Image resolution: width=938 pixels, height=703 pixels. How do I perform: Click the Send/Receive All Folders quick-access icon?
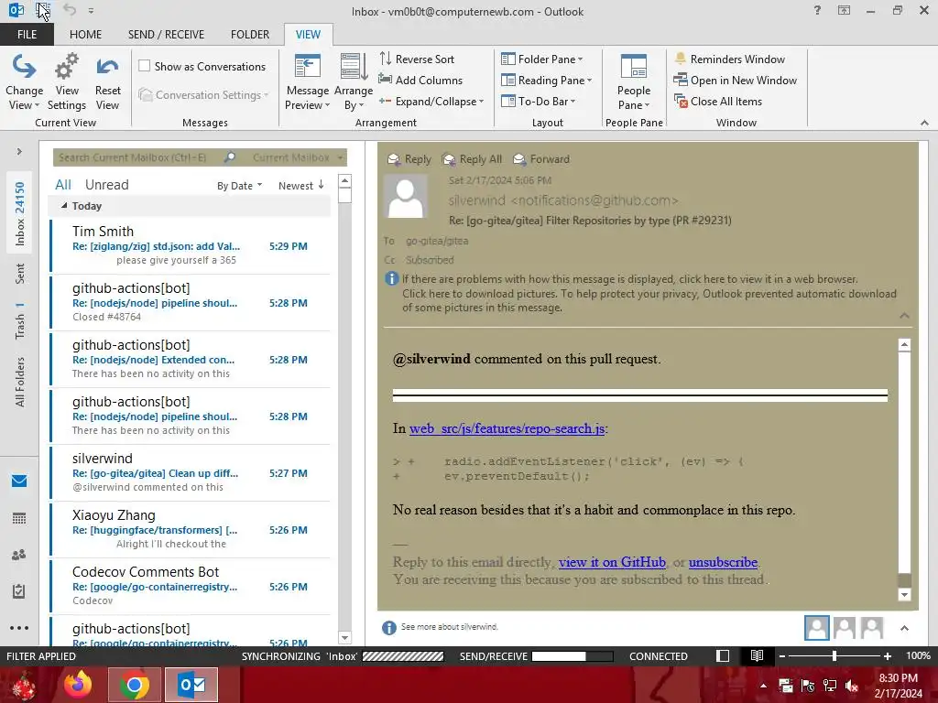43,11
